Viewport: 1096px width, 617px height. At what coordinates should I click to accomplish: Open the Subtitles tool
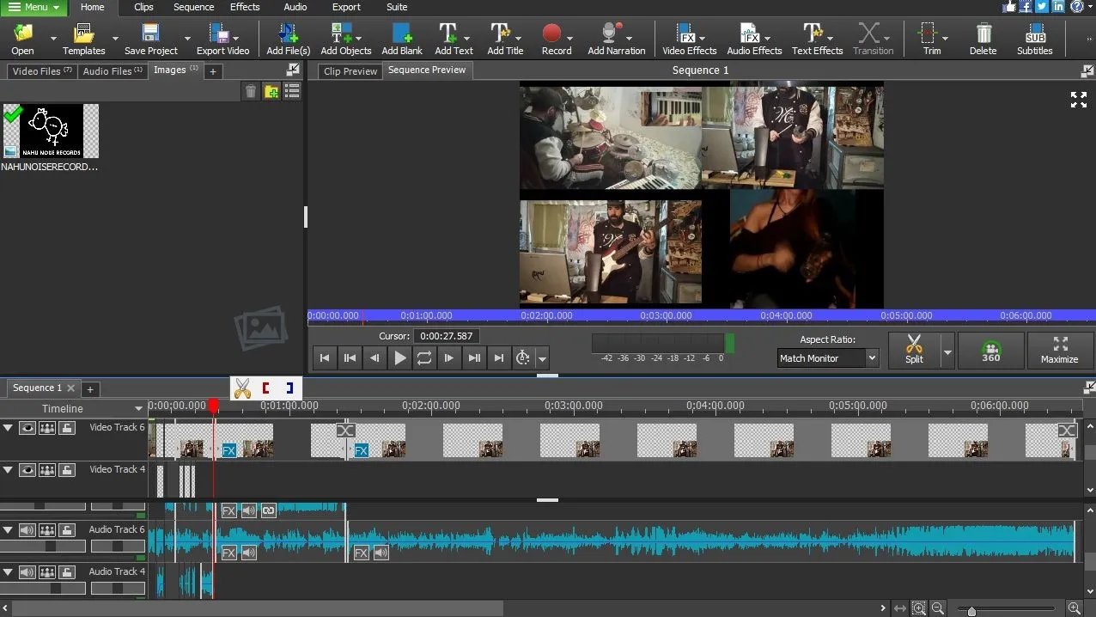1034,39
